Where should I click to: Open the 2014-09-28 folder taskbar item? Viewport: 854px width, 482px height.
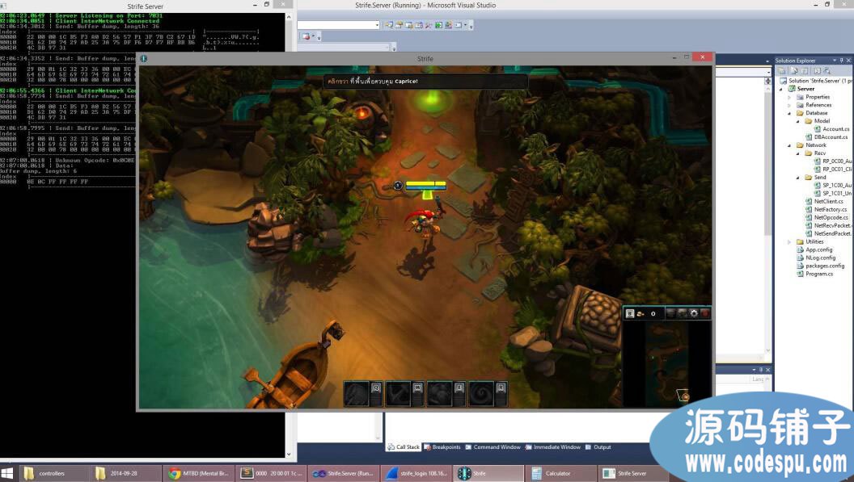coord(126,473)
